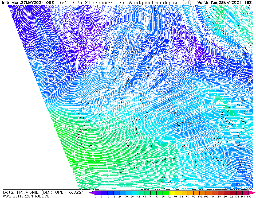This screenshot has width=256, height=198.
Task: Click the green legend swatch between 66 and 72
Action: click(166, 193)
